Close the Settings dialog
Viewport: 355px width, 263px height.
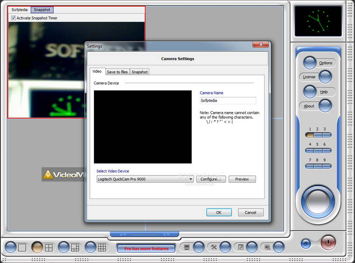[261, 44]
